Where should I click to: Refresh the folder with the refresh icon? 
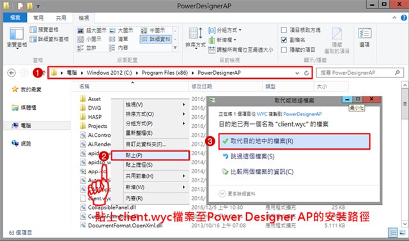[x=307, y=73]
